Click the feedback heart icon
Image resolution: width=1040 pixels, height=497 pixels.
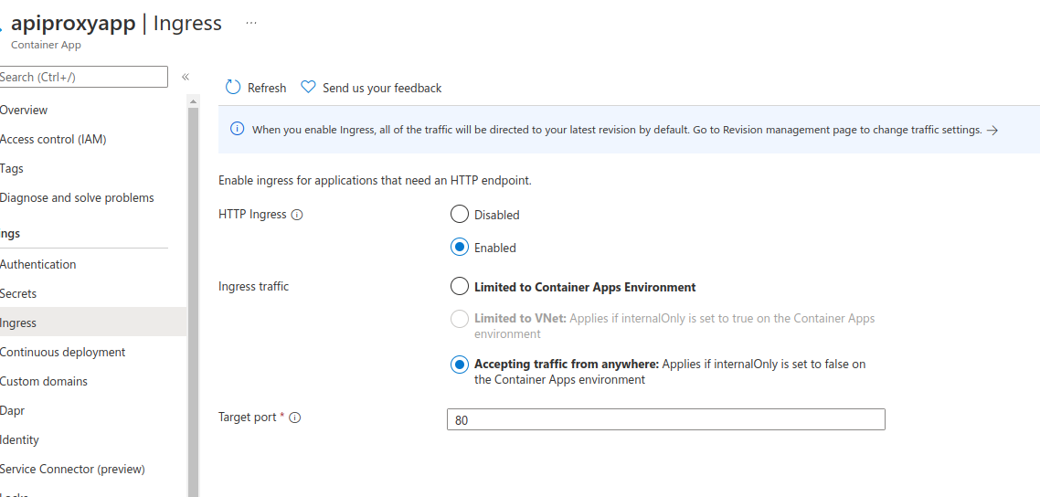point(308,87)
